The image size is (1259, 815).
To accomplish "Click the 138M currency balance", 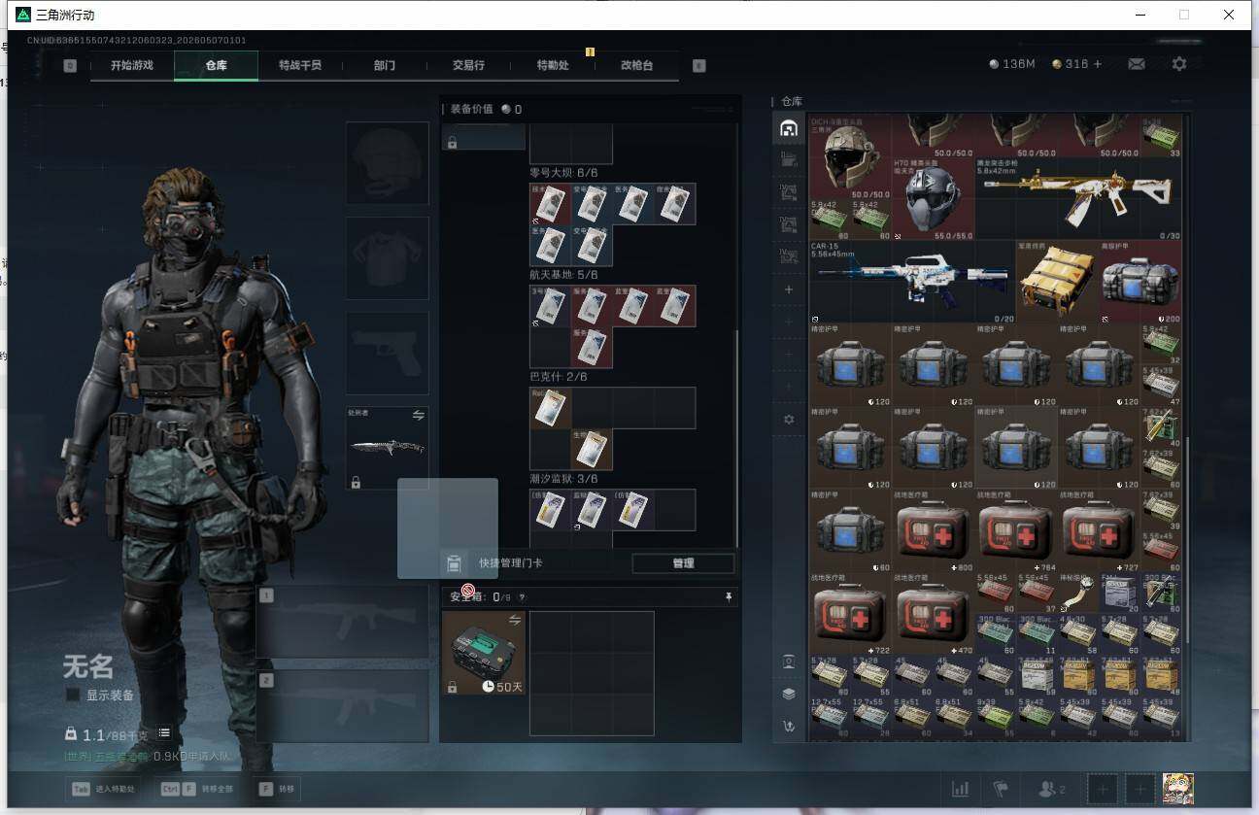I will (1012, 64).
